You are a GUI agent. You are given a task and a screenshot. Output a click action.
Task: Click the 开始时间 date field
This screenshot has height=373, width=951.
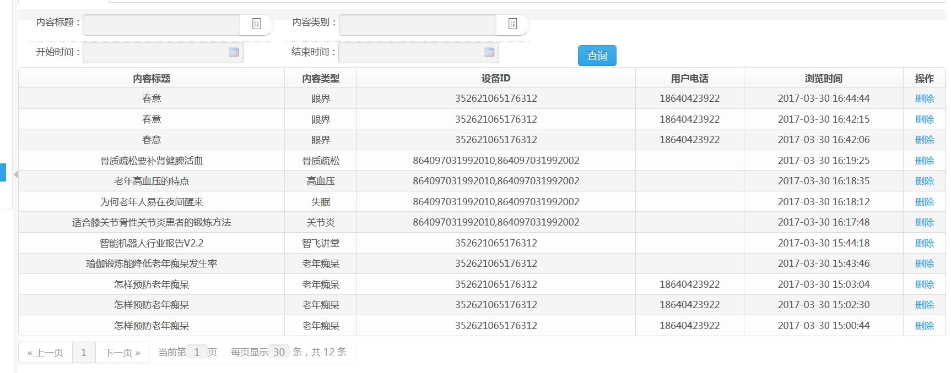pos(155,53)
